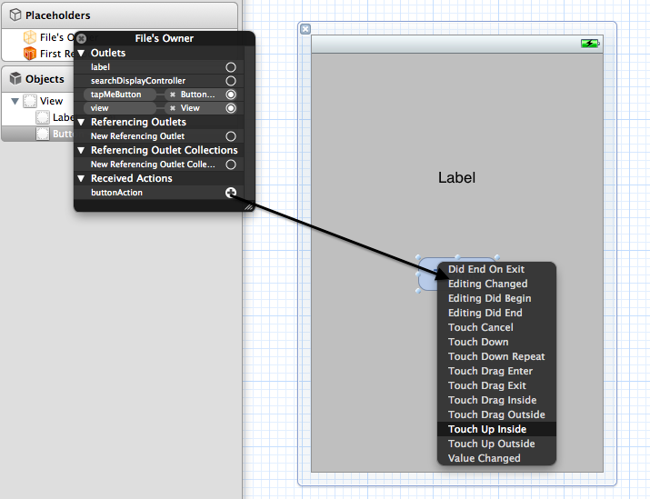Click the view outlet filled connection circle
Screen dimensions: 650x499
231,108
